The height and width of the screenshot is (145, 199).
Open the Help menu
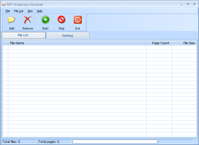pos(40,11)
